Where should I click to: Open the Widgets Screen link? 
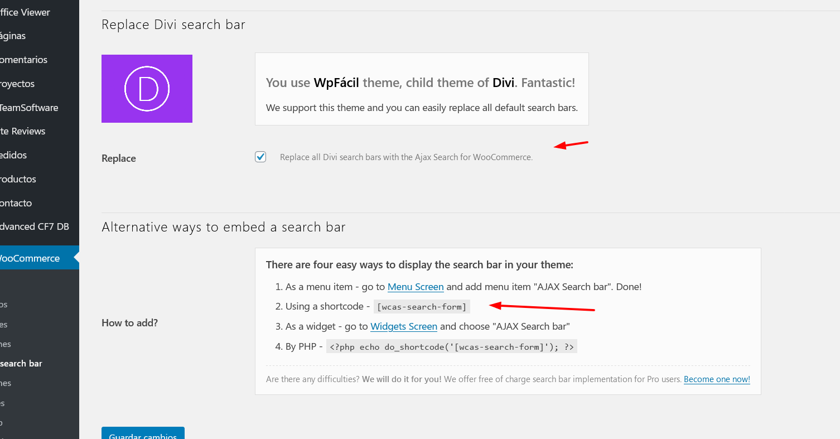click(x=404, y=326)
